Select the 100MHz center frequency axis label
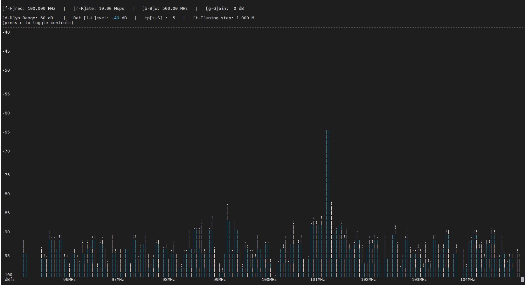Screen dimensions: 525x285 269,280
